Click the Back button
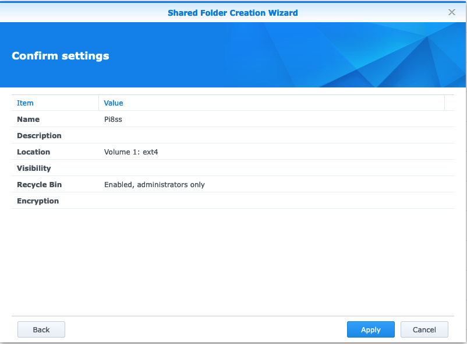This screenshot has height=344, width=467. coord(41,329)
